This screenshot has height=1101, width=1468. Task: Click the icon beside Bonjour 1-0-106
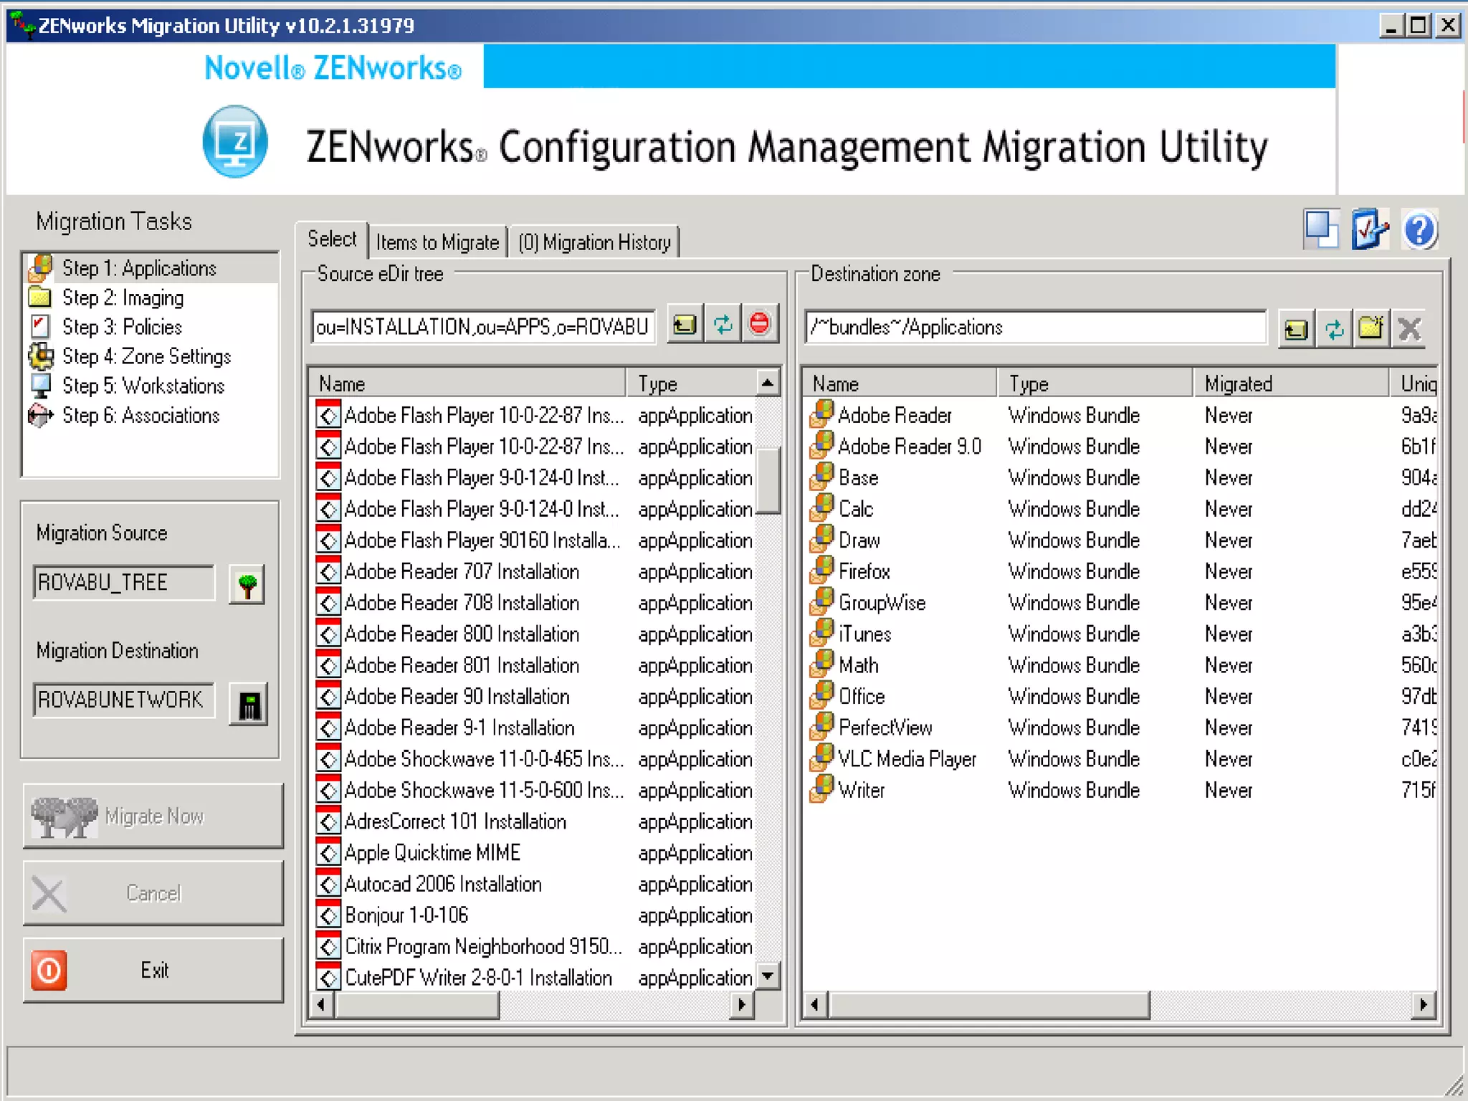pyautogui.click(x=328, y=915)
